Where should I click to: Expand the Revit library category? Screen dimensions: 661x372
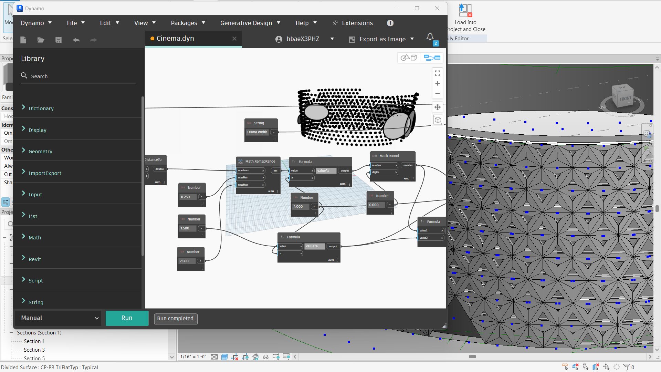pos(34,259)
